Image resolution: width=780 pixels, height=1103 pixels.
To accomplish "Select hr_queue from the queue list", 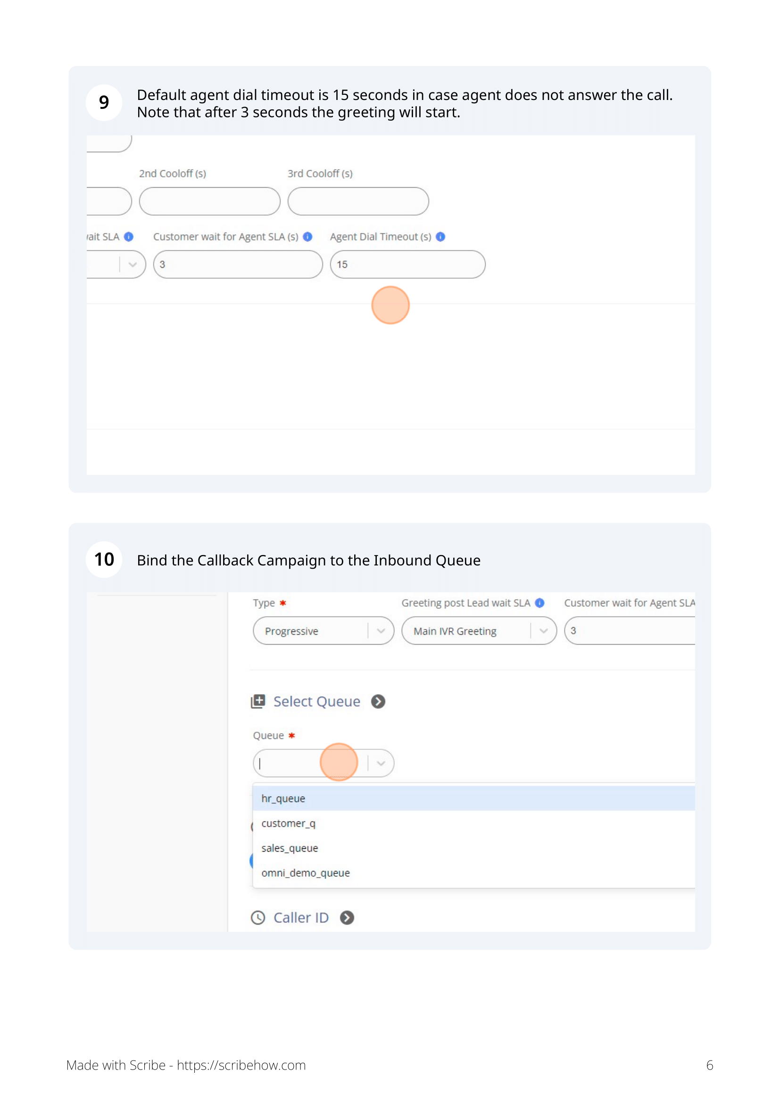I will pyautogui.click(x=474, y=799).
